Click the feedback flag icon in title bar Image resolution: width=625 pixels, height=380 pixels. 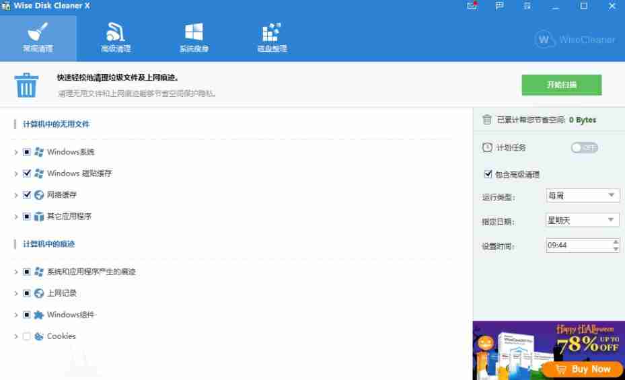[x=499, y=6]
